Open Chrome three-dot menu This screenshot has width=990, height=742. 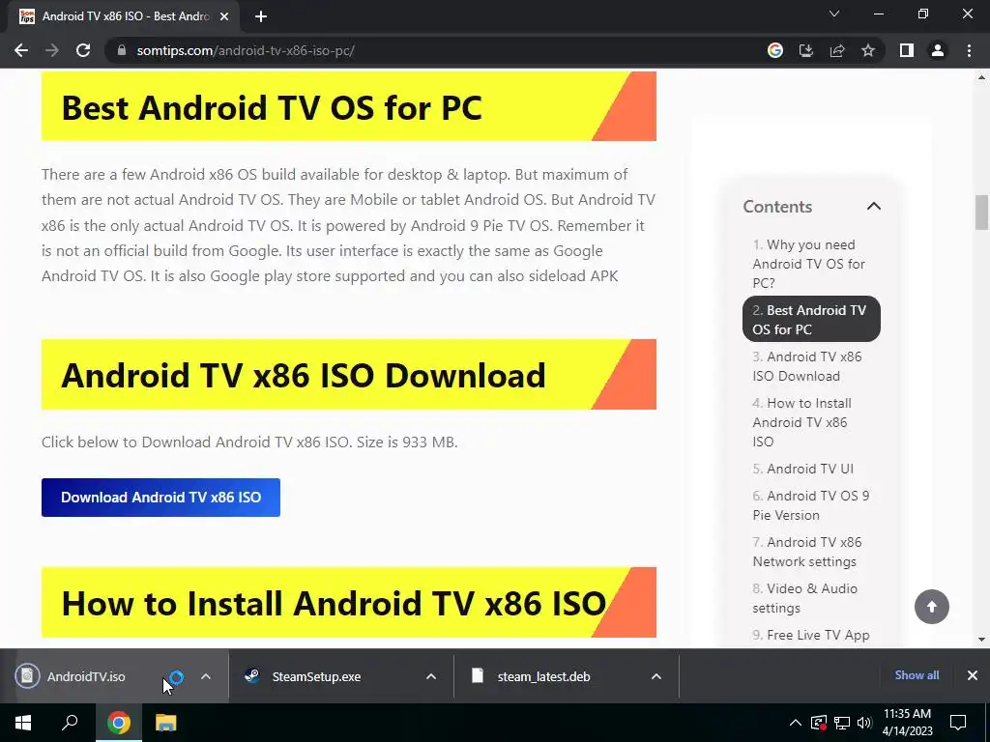coord(969,50)
